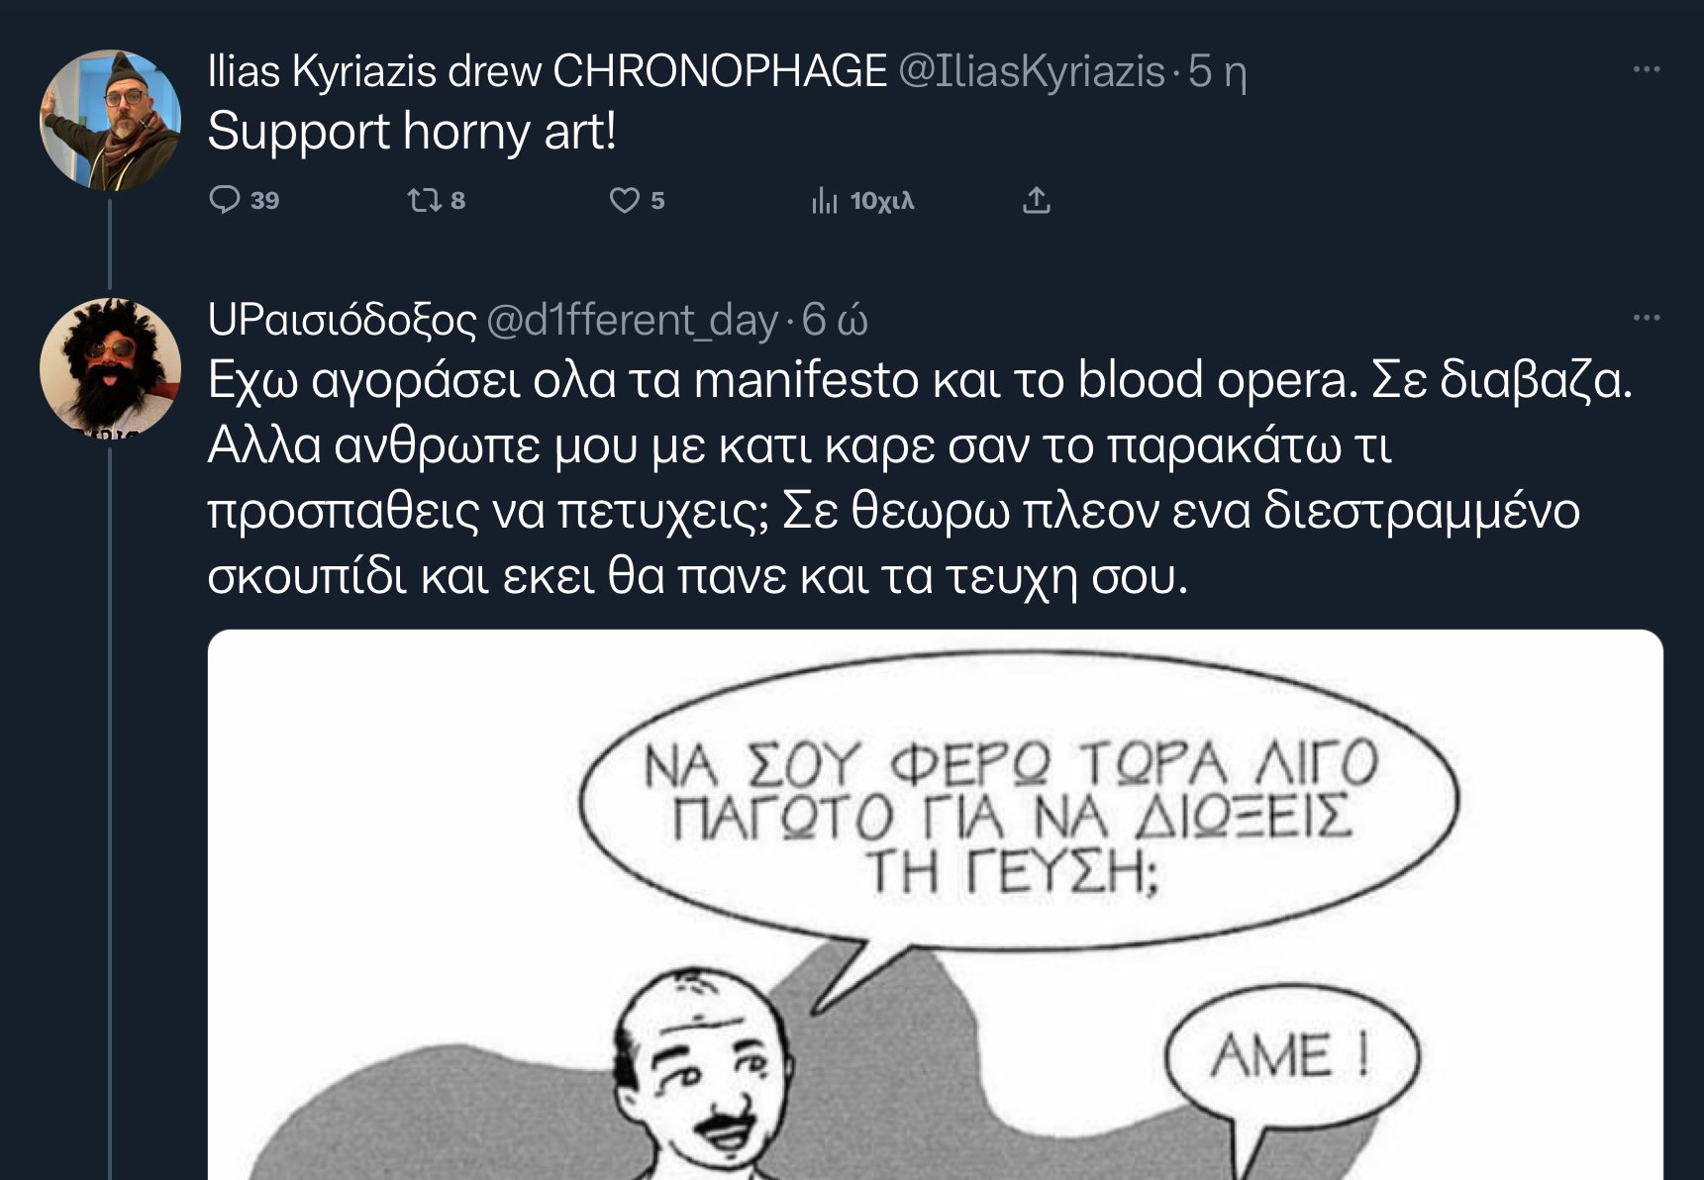Open the 6 ώ timestamp on the reply
The height and width of the screenshot is (1180, 1704).
pyautogui.click(x=835, y=320)
